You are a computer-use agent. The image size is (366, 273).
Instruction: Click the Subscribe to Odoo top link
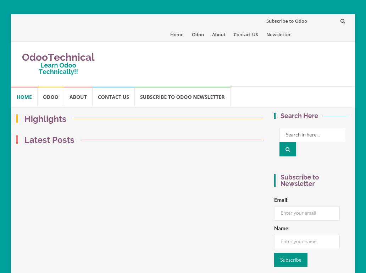pos(287,21)
